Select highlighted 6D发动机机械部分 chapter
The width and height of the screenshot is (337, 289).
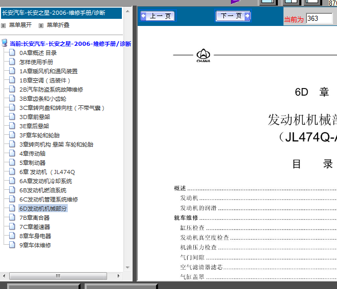[43, 209]
